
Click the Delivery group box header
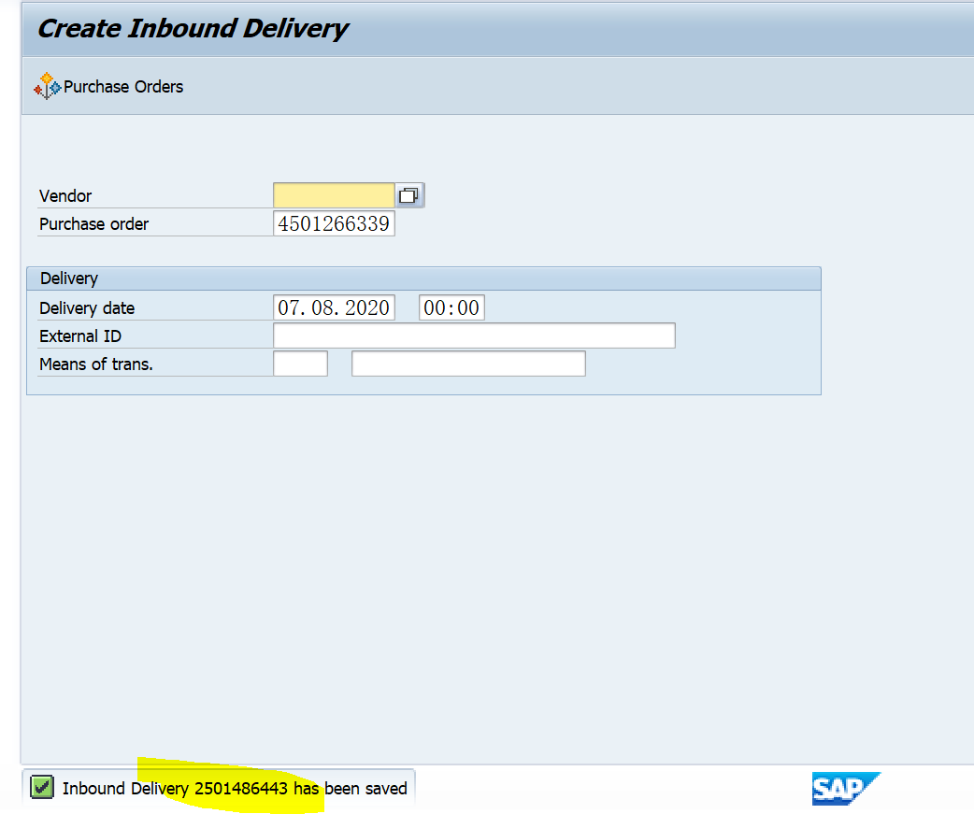tap(423, 278)
